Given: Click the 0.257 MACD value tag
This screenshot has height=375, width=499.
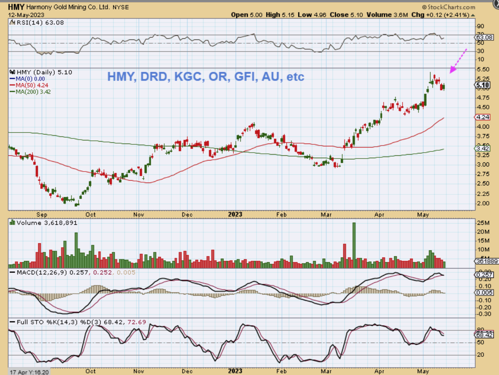Looking at the screenshot, I should point(483,274).
